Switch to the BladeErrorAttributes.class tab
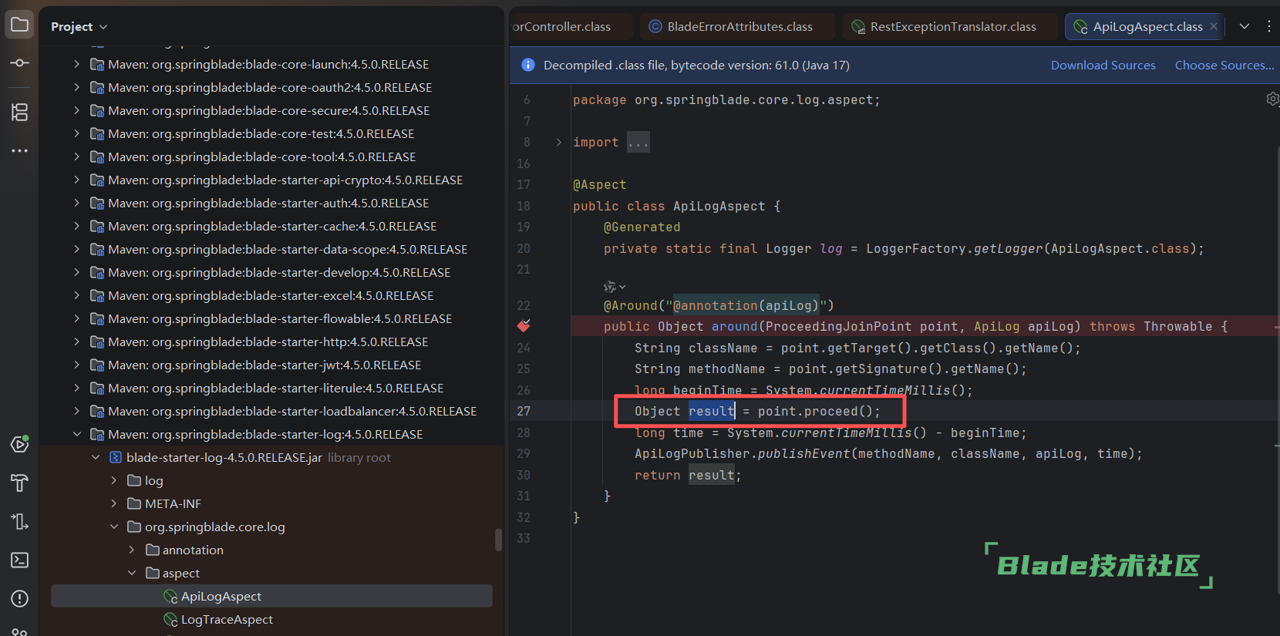The width and height of the screenshot is (1280, 636). click(739, 27)
